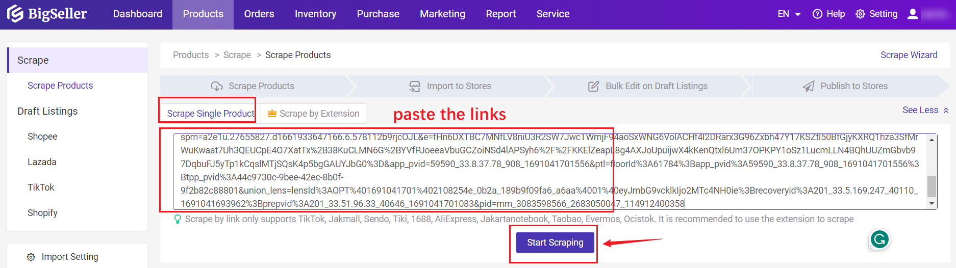Open Help via the question mark icon
956x268 pixels.
[817, 14]
